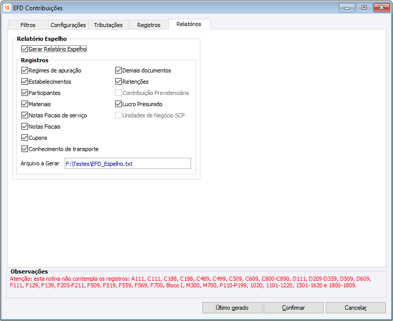Click the Arquivo a Gerar path field
Screen dimensions: 393x321
click(128, 163)
